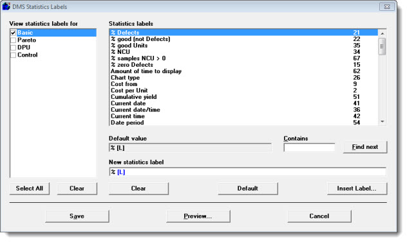Click the statistics list scroll up arrow

[382, 33]
